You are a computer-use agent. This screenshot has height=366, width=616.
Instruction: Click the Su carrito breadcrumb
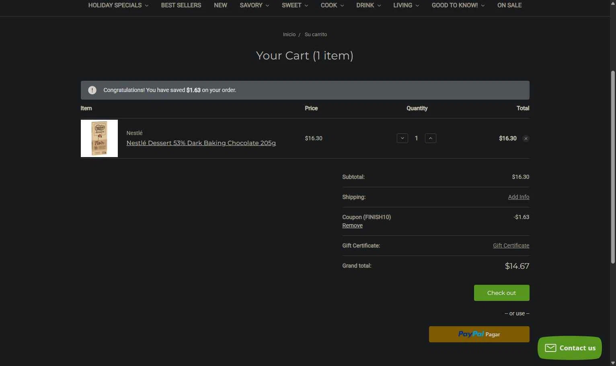(316, 35)
